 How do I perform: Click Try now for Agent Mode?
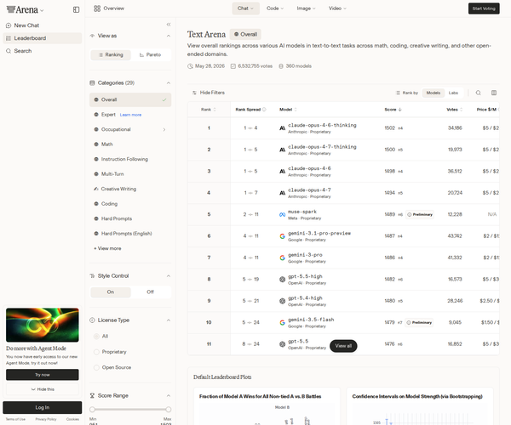click(x=43, y=375)
